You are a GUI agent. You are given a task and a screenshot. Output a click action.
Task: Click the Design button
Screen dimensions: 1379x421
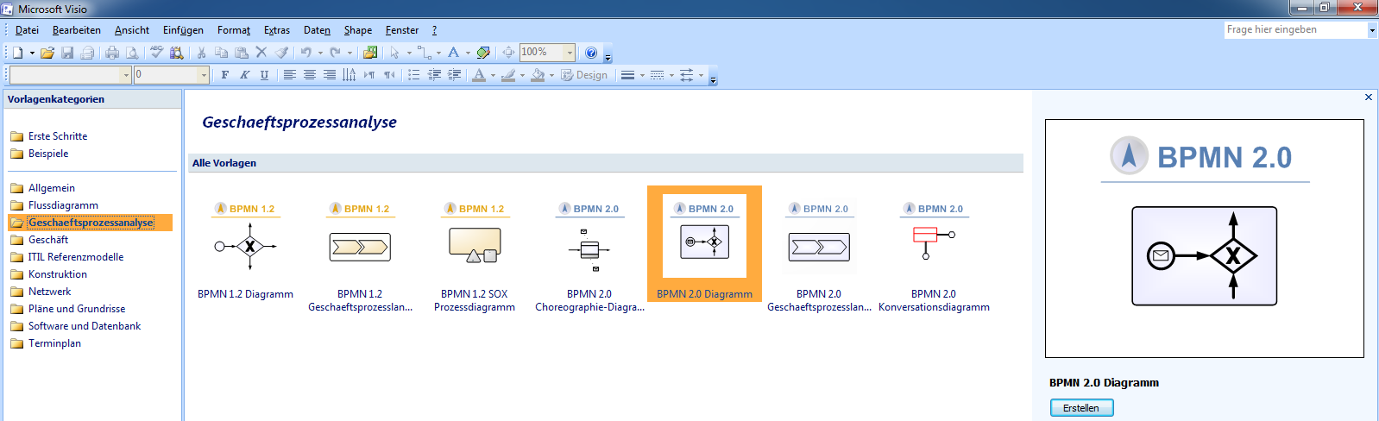584,75
